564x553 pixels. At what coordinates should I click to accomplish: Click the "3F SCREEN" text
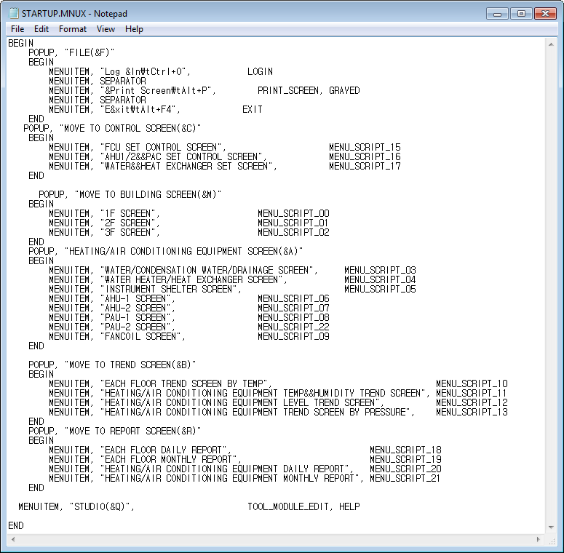127,232
